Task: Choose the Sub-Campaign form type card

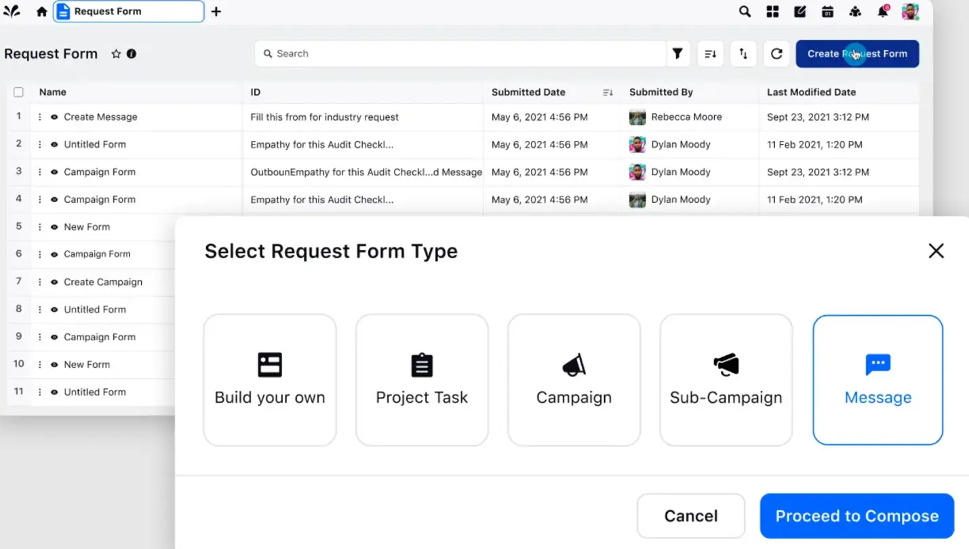Action: tap(726, 380)
